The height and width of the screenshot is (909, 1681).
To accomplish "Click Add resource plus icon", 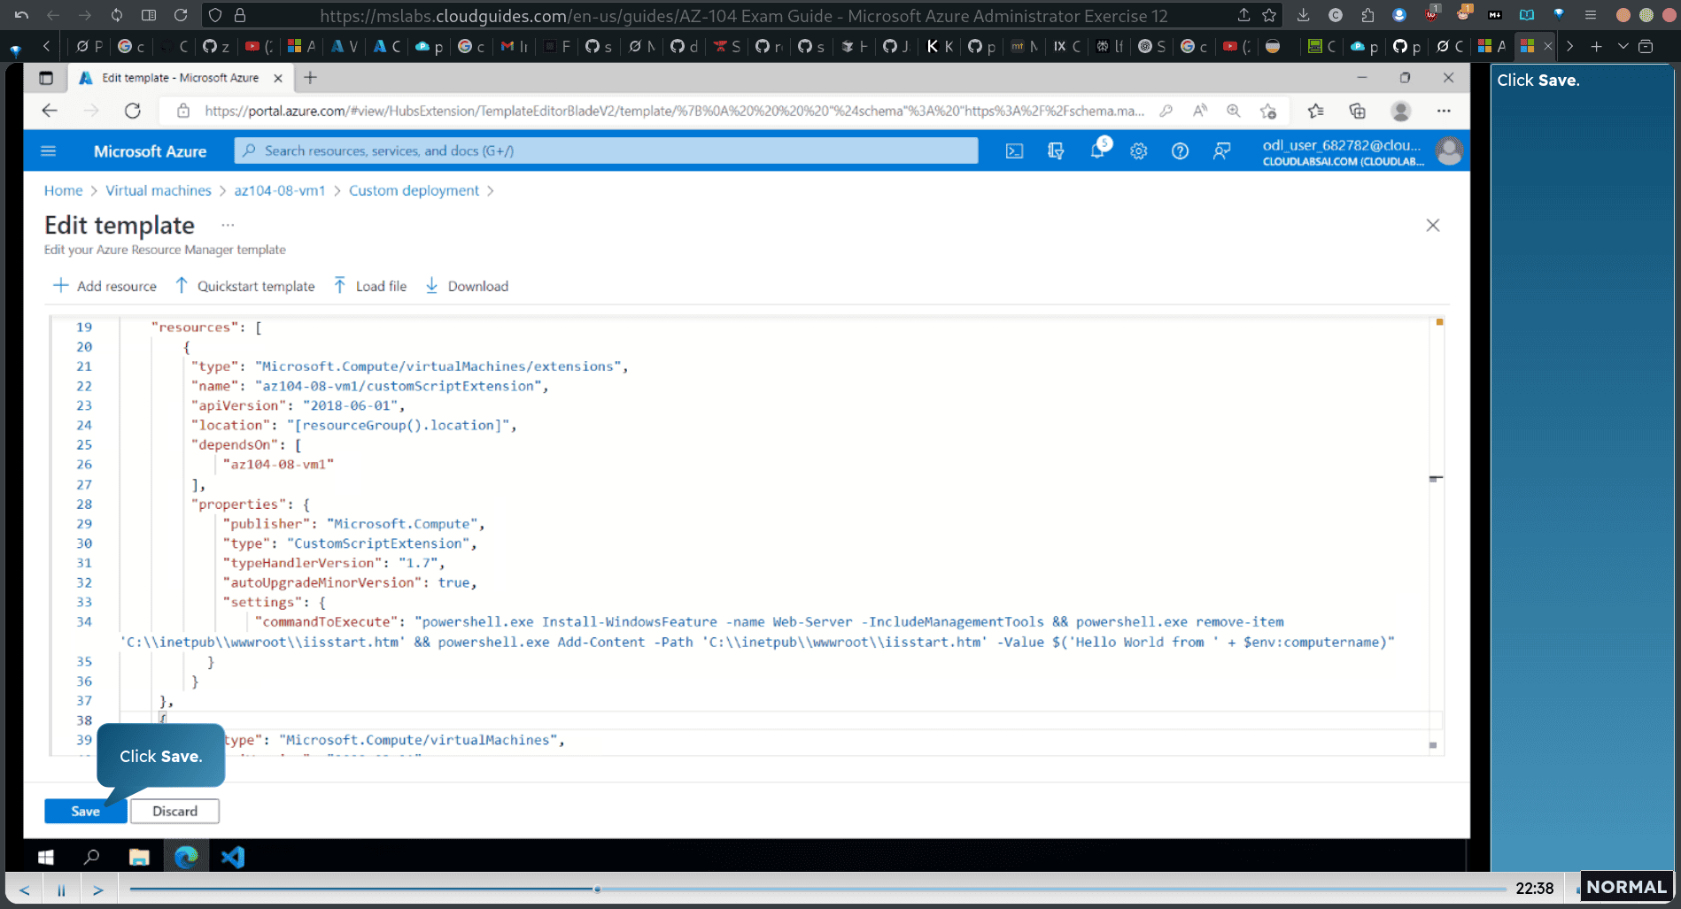I will click(61, 286).
